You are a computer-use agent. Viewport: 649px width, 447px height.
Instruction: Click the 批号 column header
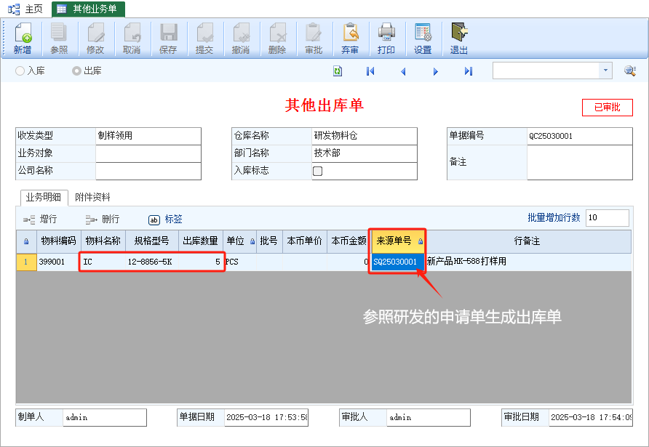coord(269,241)
